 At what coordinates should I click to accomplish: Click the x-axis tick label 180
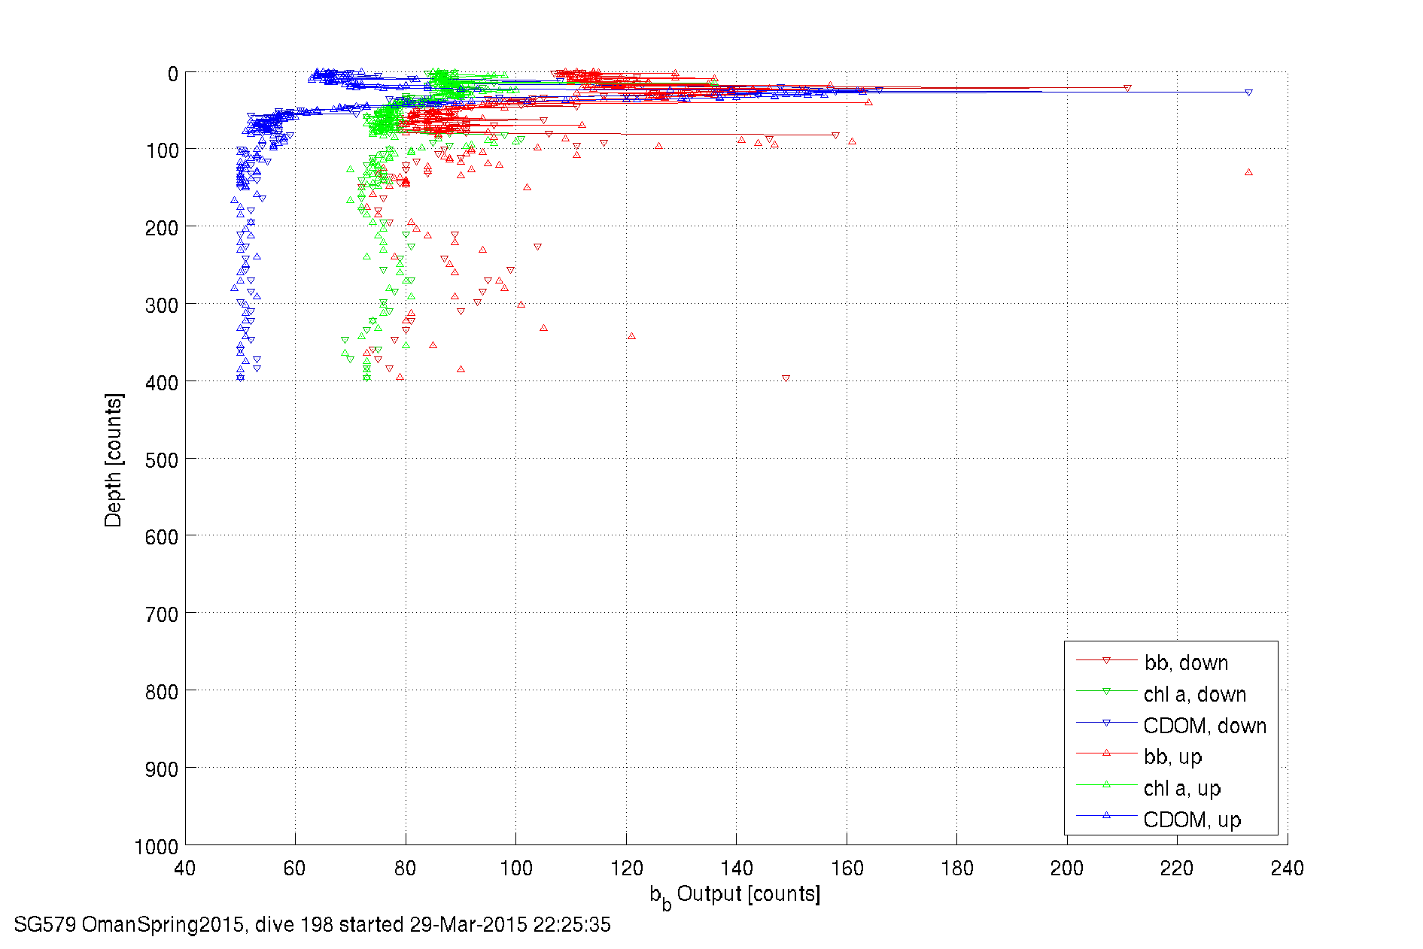click(956, 869)
